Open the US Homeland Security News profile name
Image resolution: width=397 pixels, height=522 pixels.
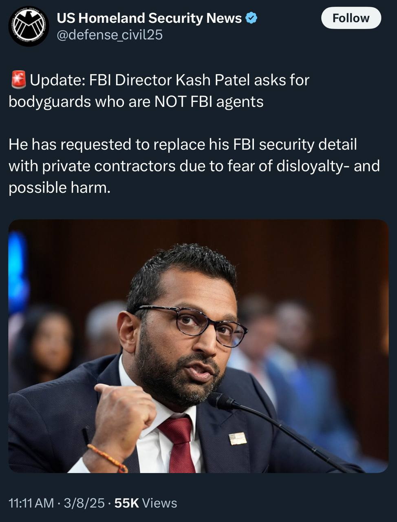click(x=149, y=18)
